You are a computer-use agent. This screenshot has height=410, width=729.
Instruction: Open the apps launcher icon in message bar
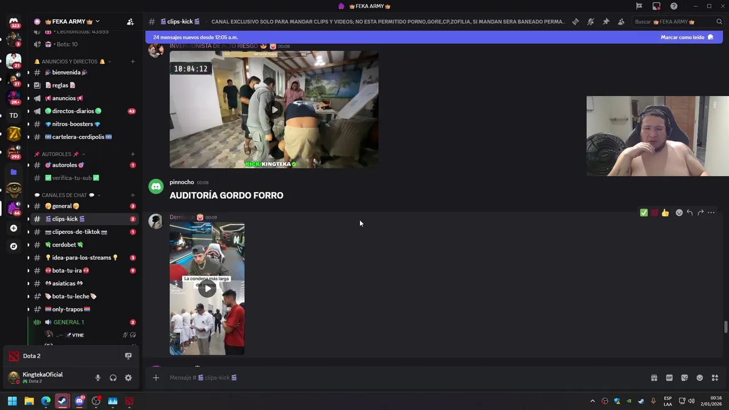(x=715, y=378)
